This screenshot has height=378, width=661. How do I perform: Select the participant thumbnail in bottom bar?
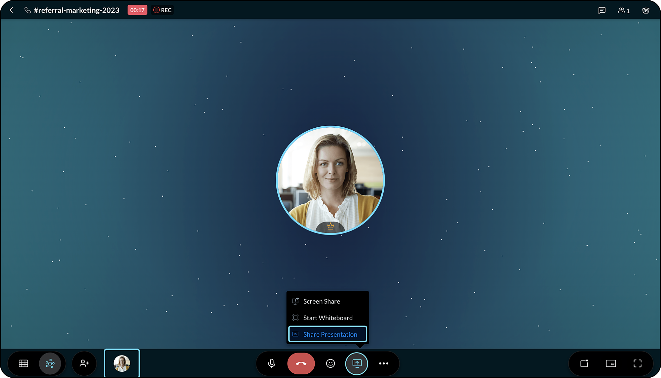pyautogui.click(x=122, y=363)
